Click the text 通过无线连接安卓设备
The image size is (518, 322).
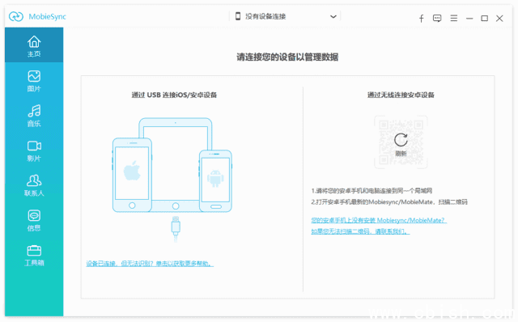pos(401,95)
